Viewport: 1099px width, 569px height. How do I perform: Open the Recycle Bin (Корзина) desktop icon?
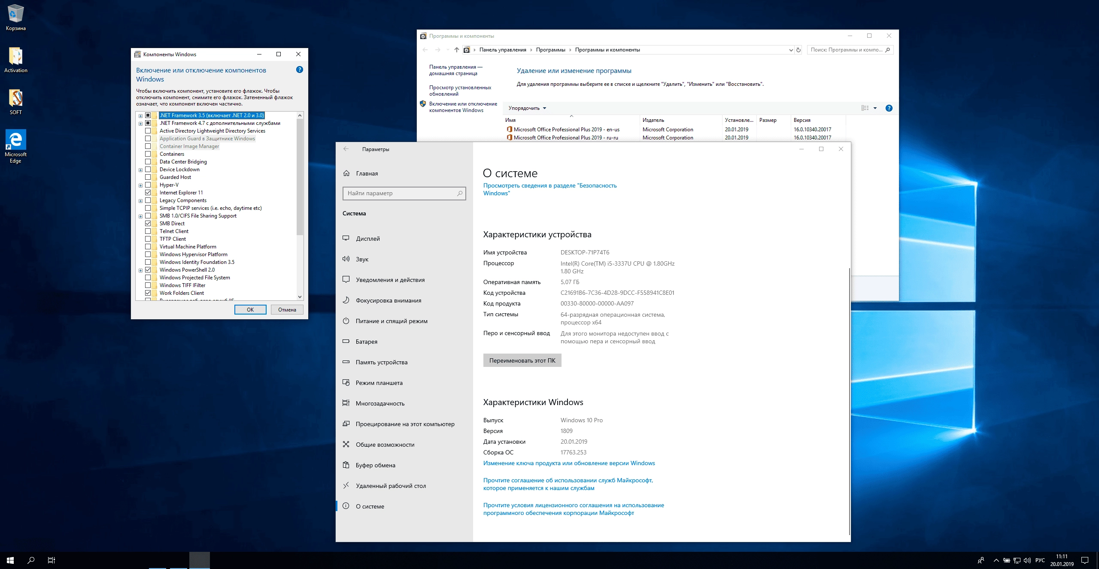(16, 18)
